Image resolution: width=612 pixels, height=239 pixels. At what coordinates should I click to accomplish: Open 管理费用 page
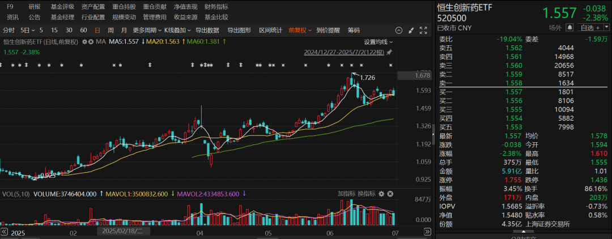[155, 17]
